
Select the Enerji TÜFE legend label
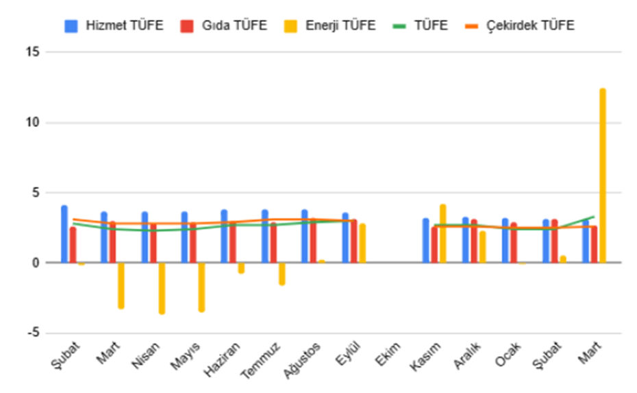point(342,26)
